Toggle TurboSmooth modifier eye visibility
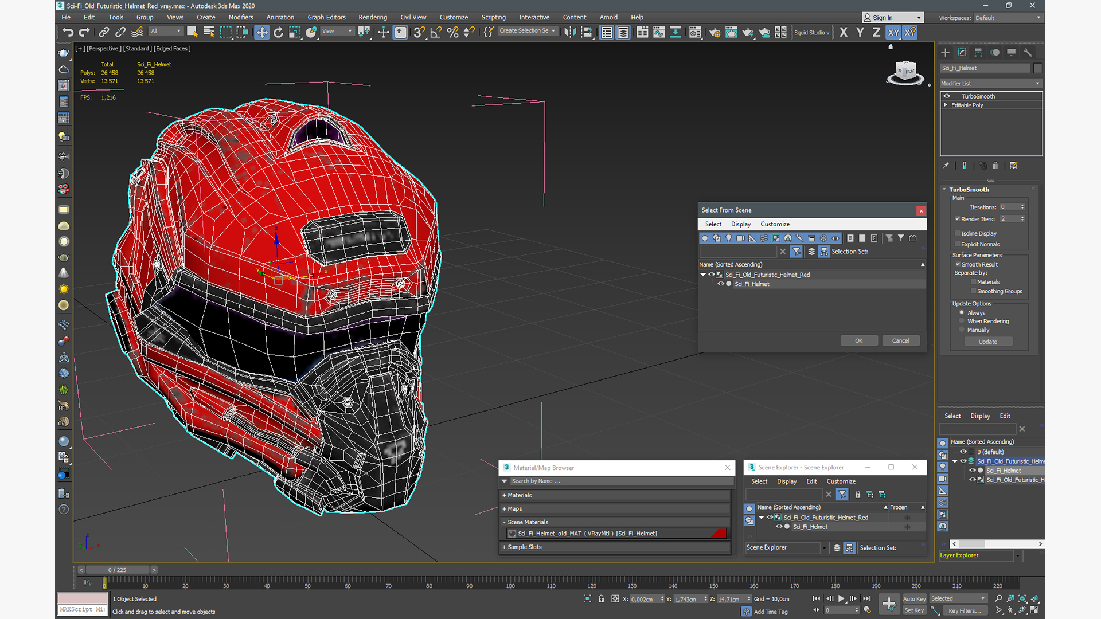Viewport: 1101px width, 619px height. click(947, 96)
